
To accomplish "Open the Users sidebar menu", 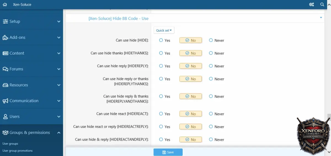I will (15, 117).
